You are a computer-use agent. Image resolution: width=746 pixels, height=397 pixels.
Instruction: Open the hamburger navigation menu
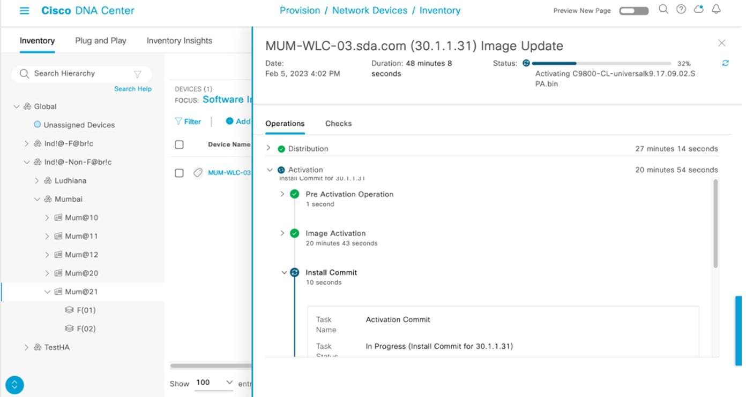[x=24, y=11]
